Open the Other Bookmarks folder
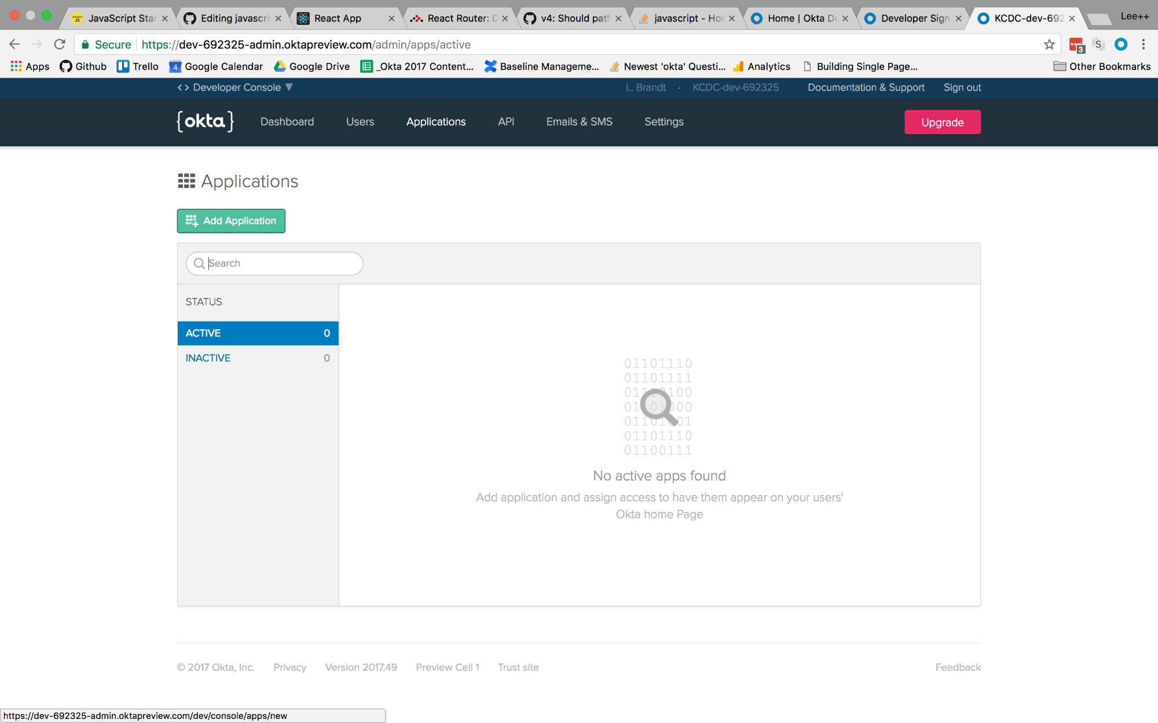This screenshot has height=723, width=1158. [x=1102, y=67]
